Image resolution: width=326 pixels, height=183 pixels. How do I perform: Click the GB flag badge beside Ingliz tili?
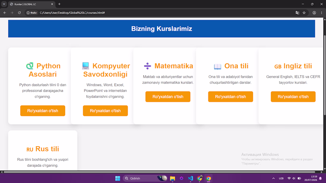click(x=278, y=66)
